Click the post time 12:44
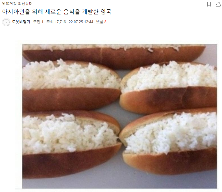The width and height of the screenshot is (222, 192). click(89, 22)
